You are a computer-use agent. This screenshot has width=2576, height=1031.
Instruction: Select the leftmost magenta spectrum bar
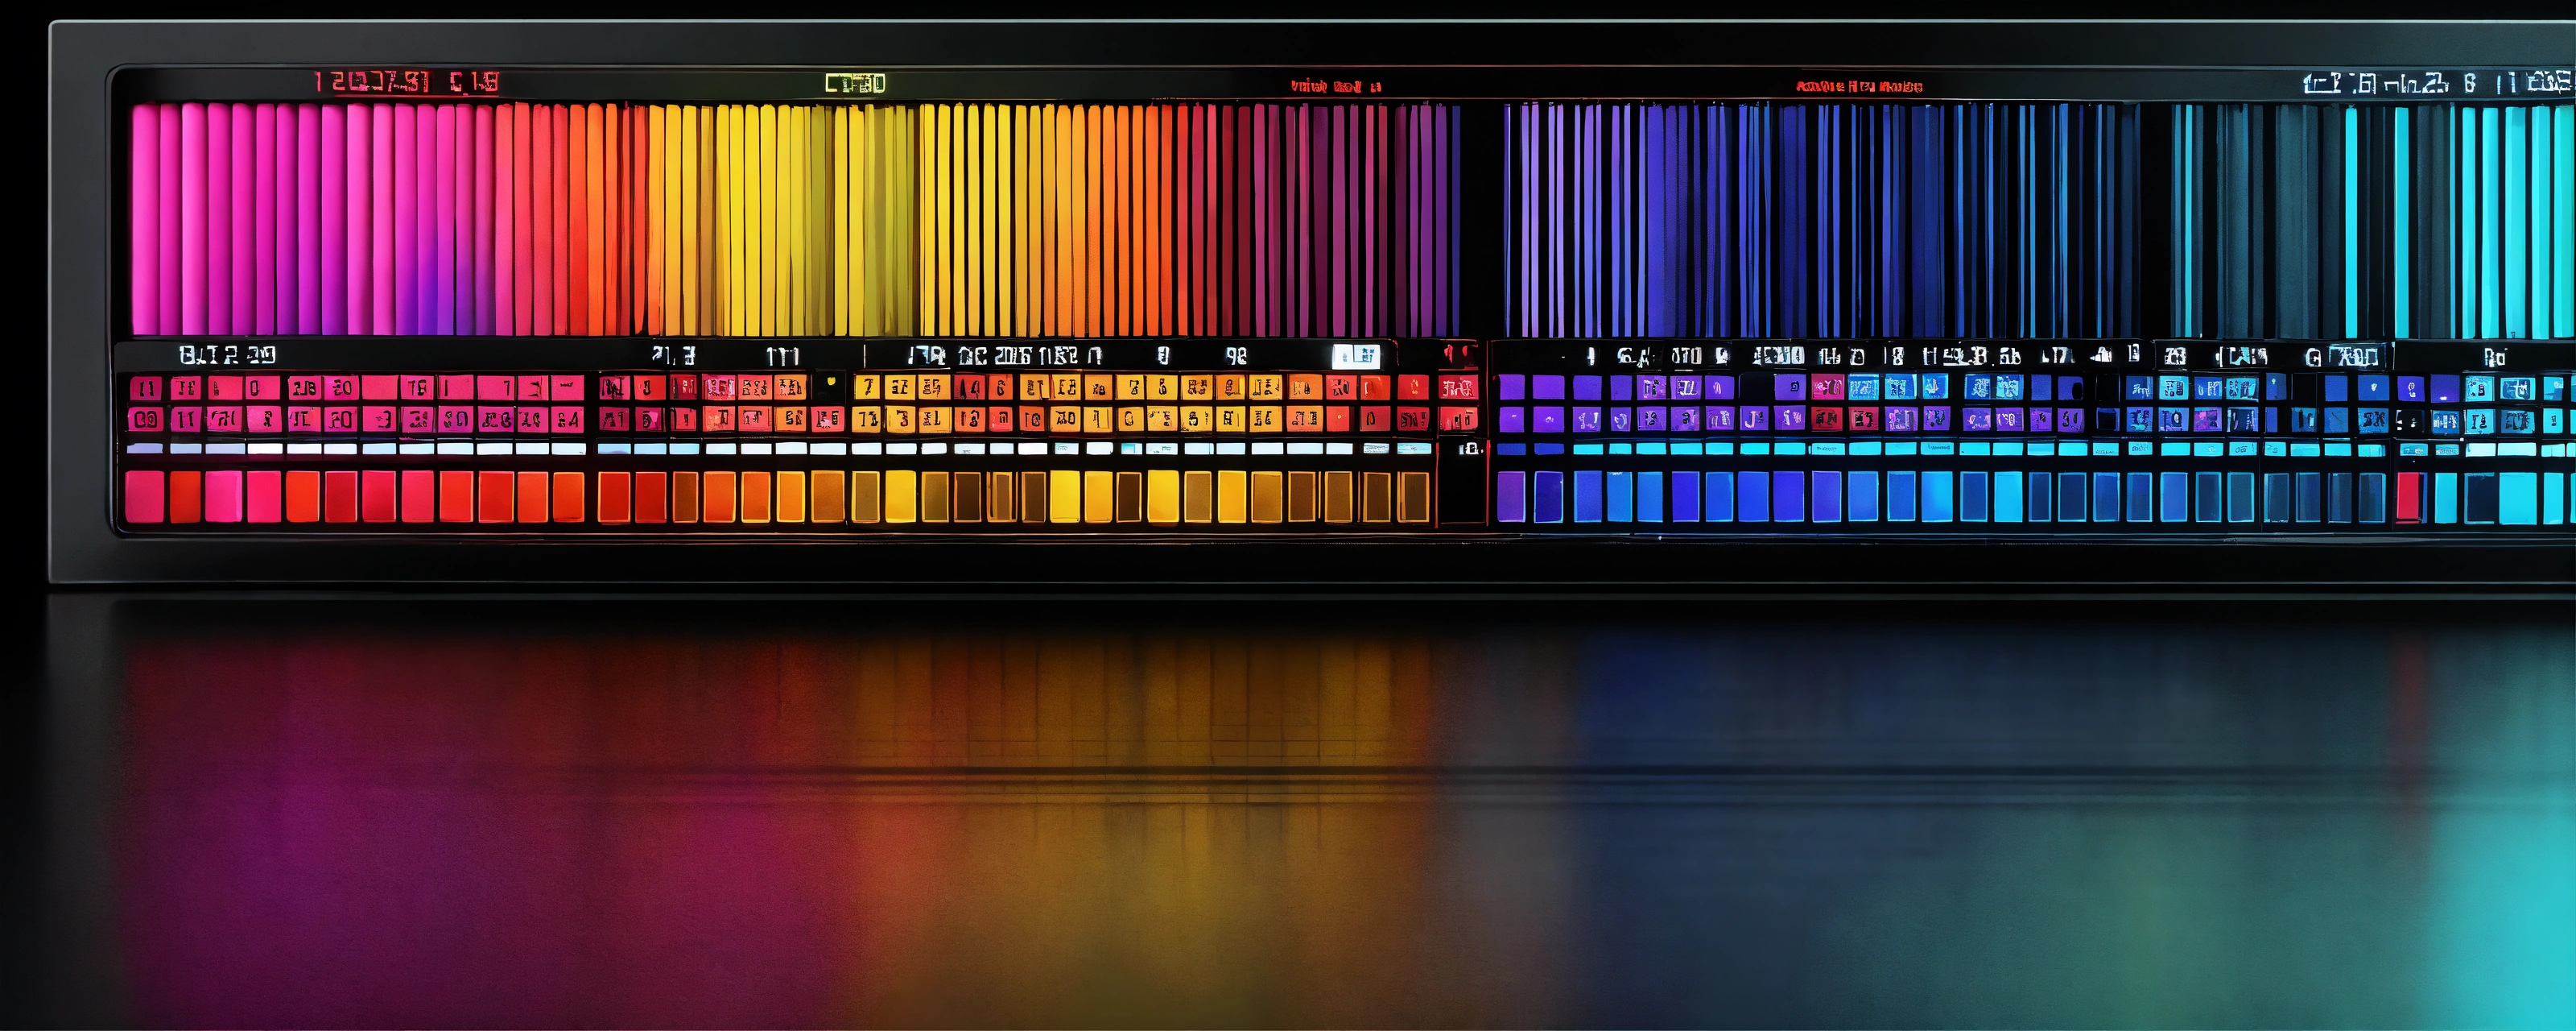click(x=145, y=220)
